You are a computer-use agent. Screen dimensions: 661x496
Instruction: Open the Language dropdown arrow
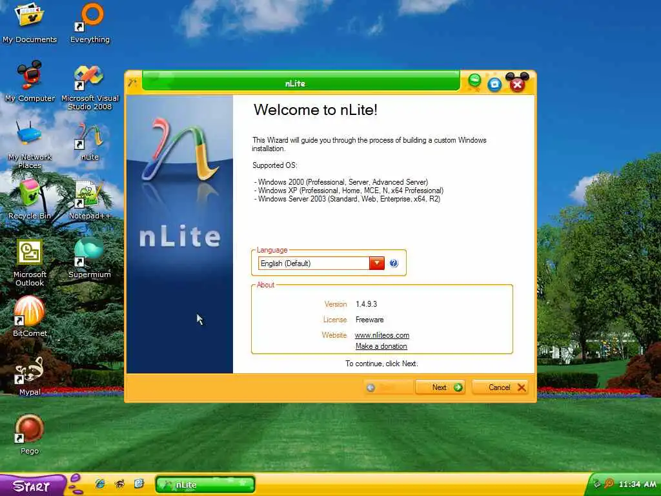(377, 263)
